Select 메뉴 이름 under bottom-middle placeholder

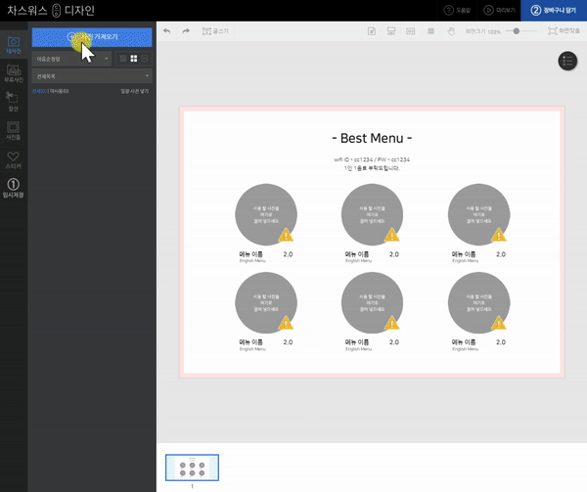[x=357, y=342]
